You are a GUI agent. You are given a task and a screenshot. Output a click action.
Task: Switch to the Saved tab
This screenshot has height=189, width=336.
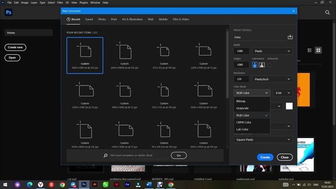click(89, 19)
